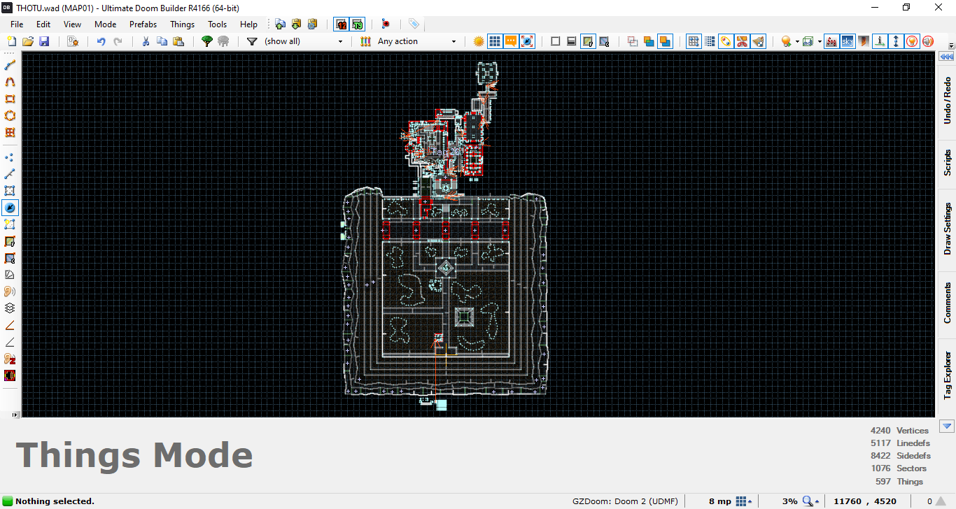Expand toolbar overflow arrow at right edge
The height and width of the screenshot is (509, 956).
coord(951,45)
